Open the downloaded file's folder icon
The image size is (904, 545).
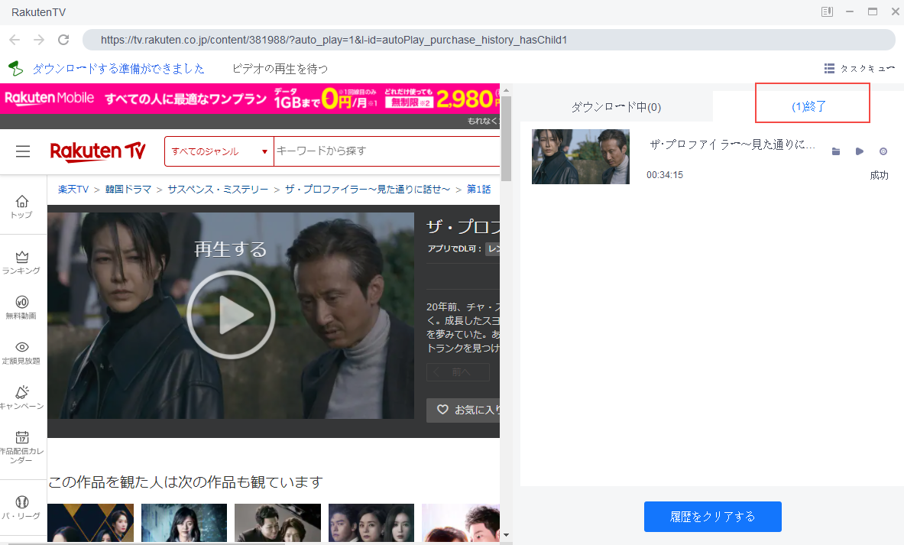click(836, 151)
